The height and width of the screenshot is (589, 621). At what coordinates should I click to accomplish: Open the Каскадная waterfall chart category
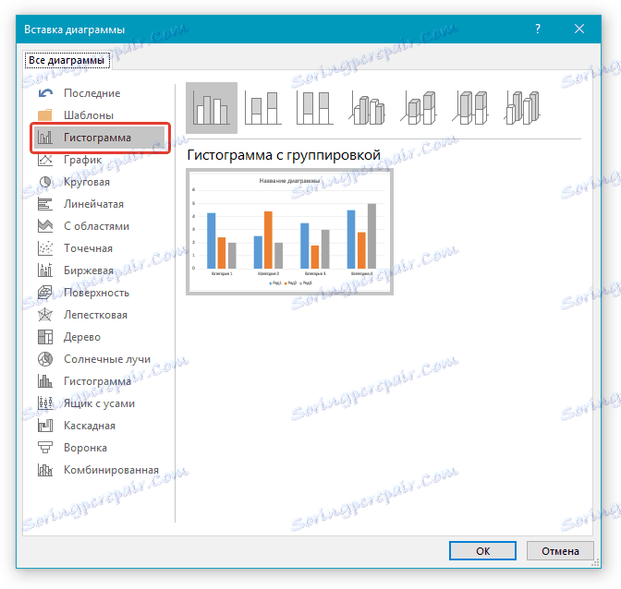pos(99,426)
